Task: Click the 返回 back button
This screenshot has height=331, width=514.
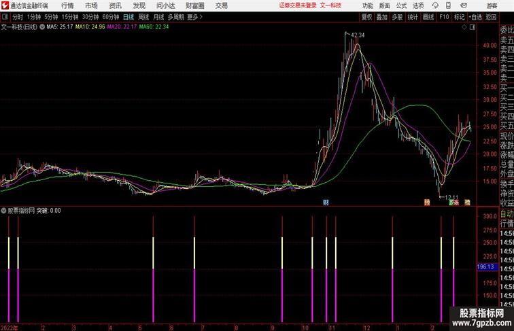Action: [491, 17]
